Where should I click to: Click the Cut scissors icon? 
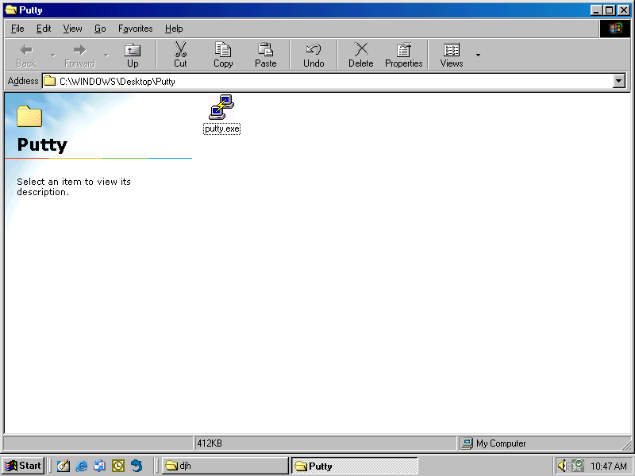(x=180, y=49)
